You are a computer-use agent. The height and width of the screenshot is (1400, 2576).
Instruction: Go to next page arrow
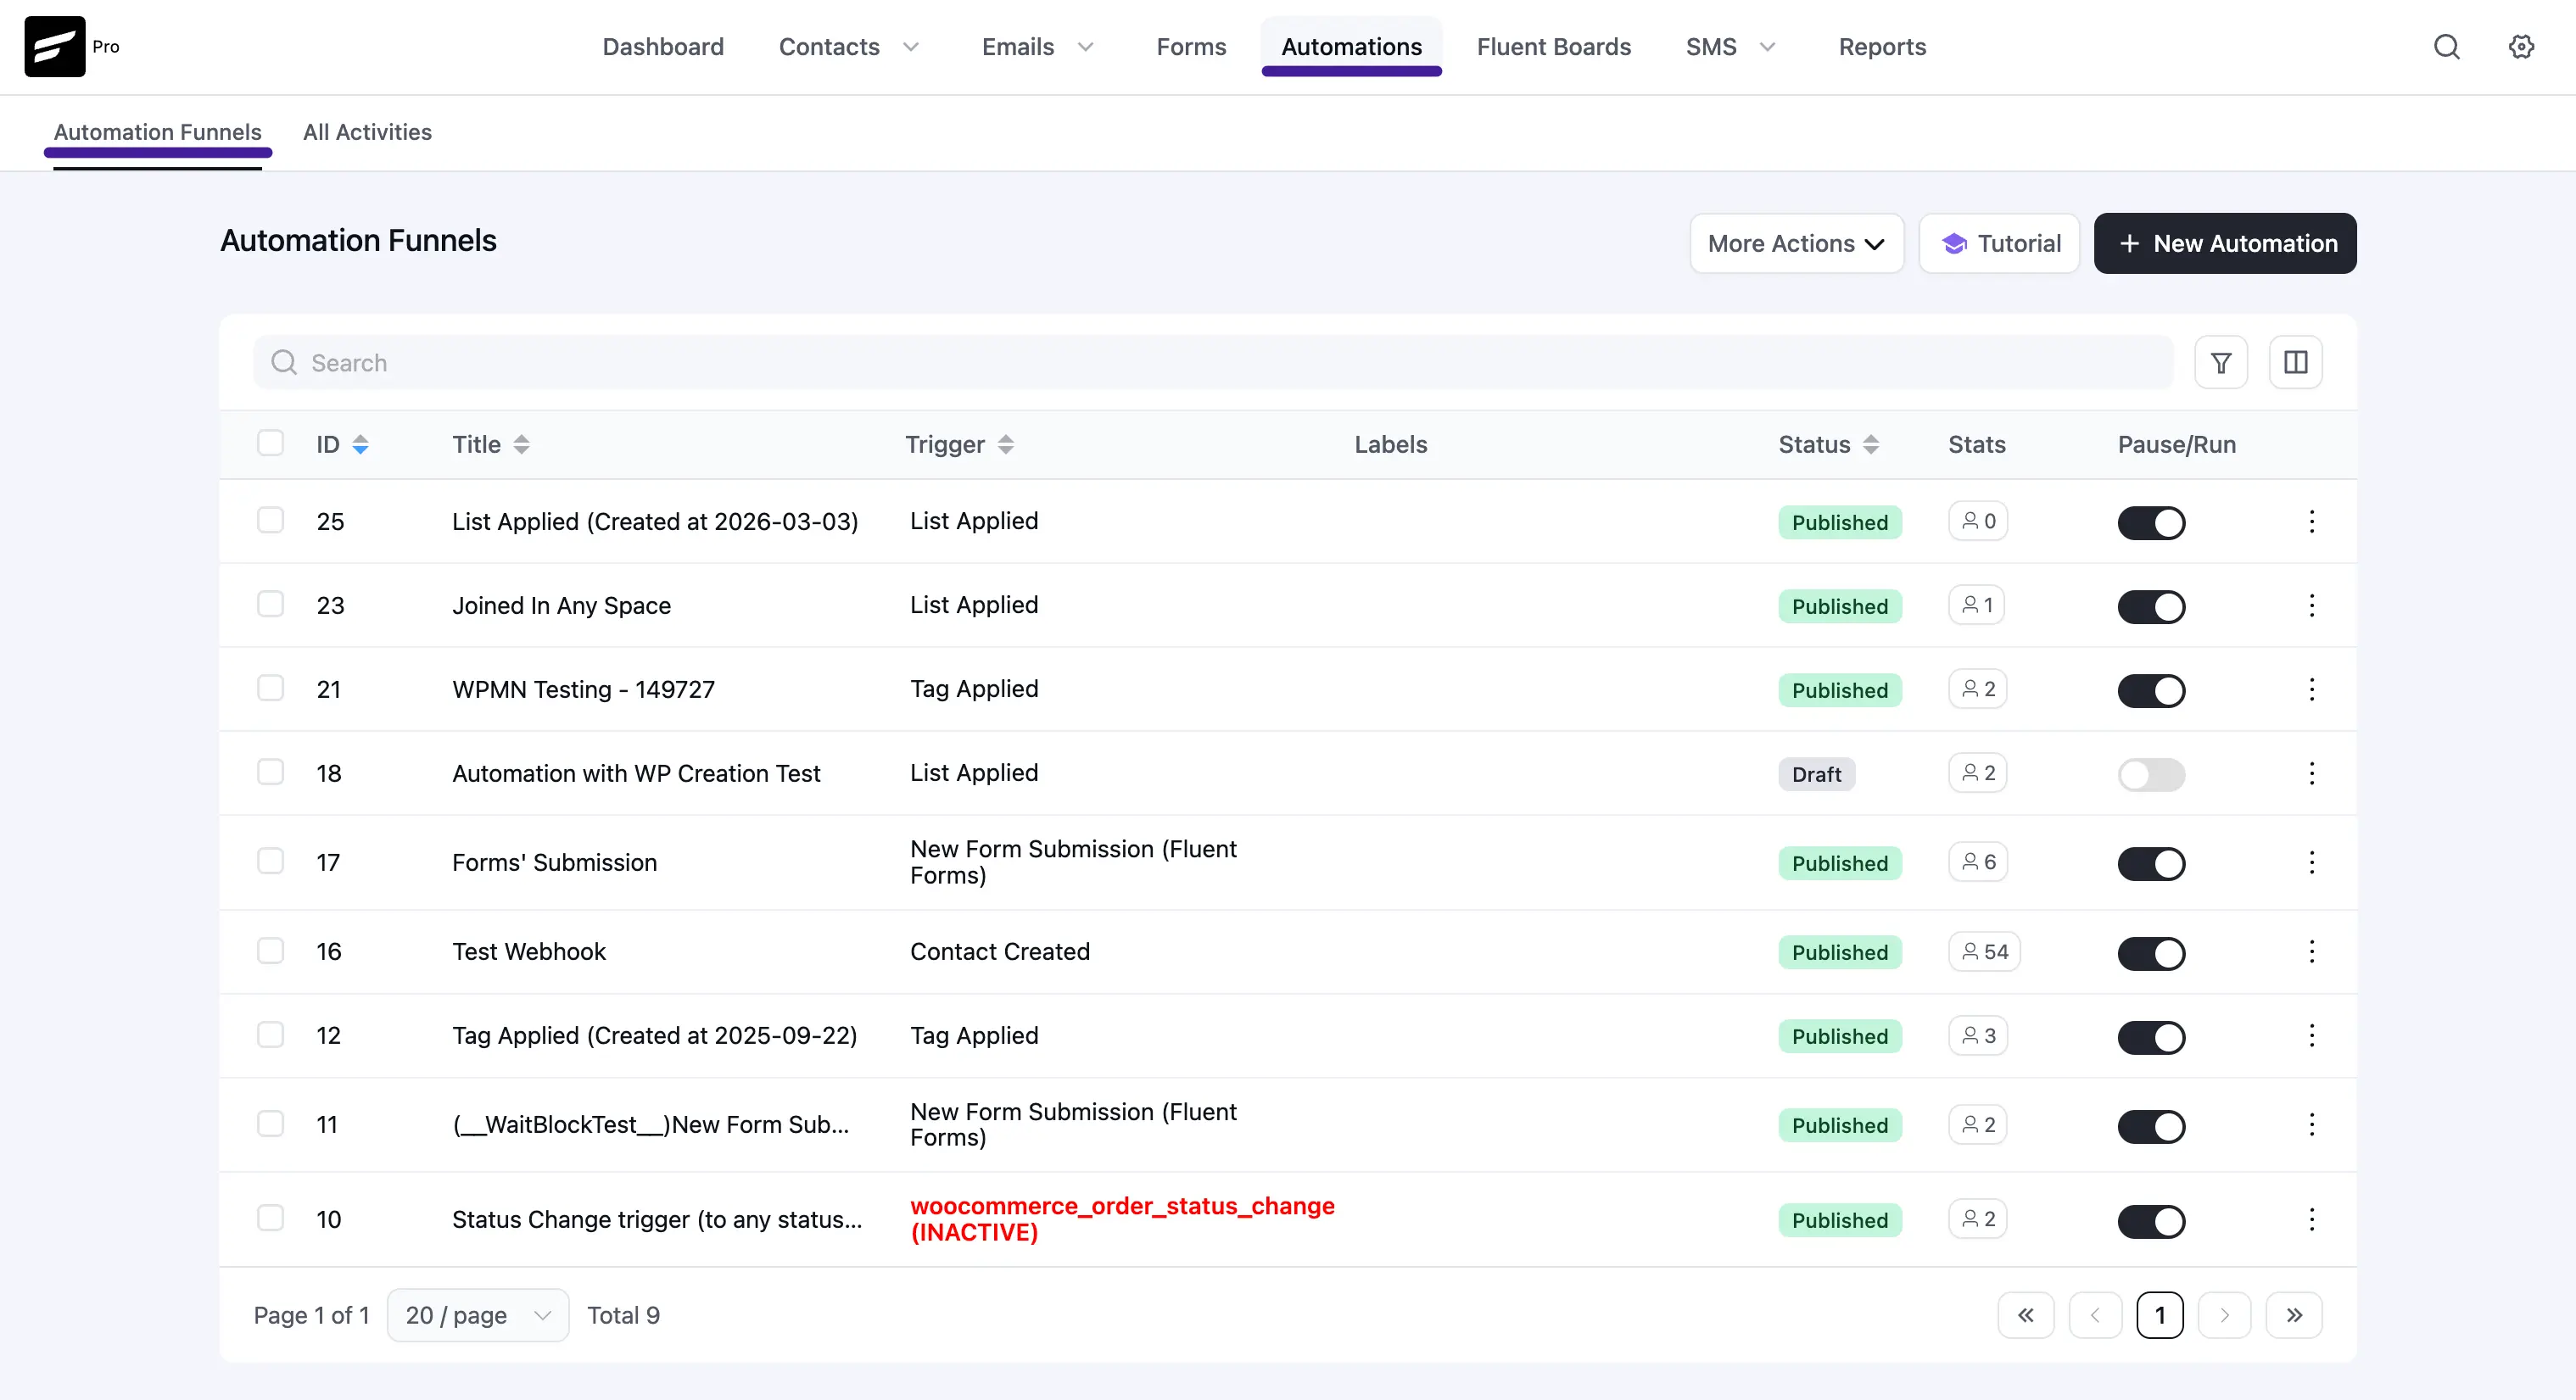pyautogui.click(x=2224, y=1315)
